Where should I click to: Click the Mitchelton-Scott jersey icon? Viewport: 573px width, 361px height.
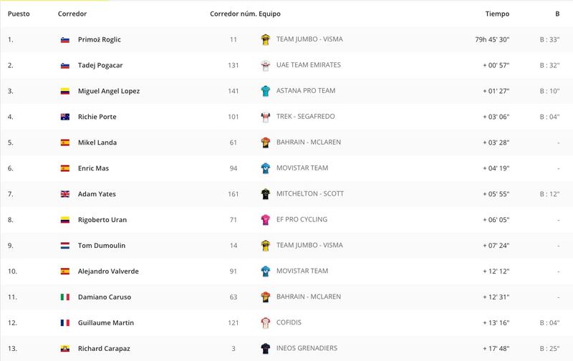[x=265, y=194]
